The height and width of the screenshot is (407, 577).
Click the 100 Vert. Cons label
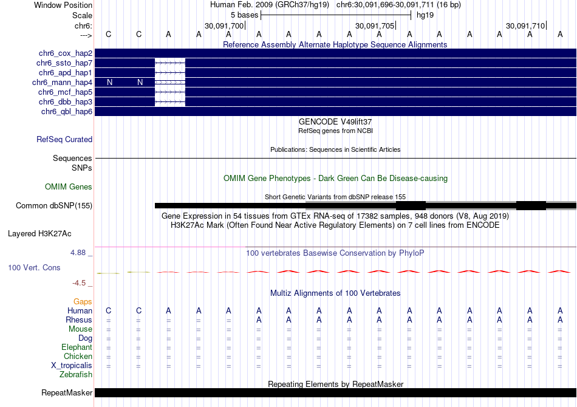point(34,267)
